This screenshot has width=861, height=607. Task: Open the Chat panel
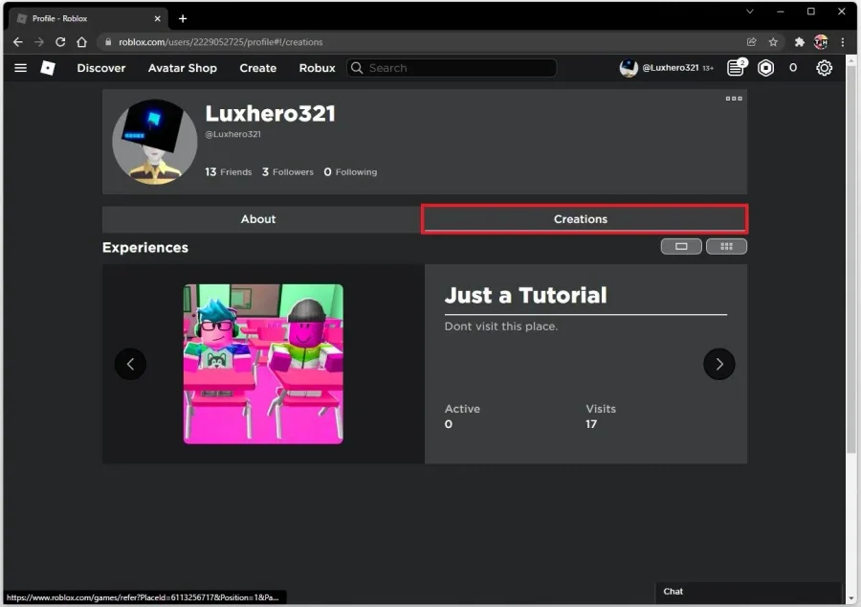748,592
